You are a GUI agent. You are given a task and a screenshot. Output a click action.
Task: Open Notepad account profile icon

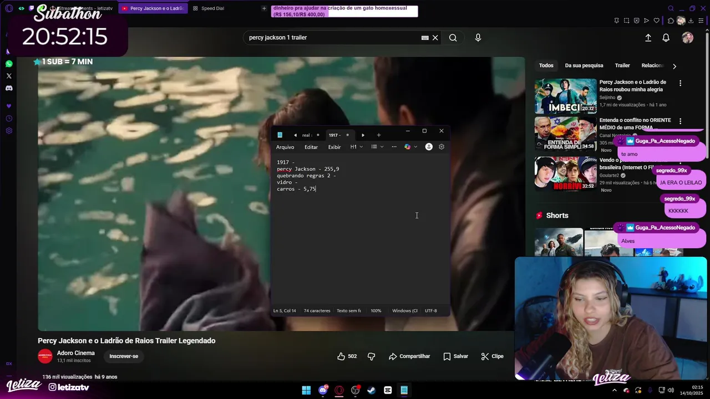(429, 147)
